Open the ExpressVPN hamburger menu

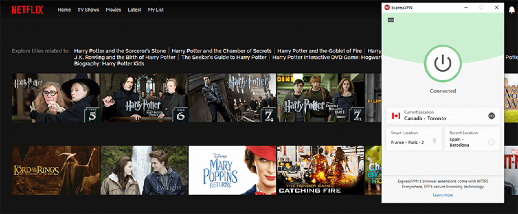click(x=391, y=20)
